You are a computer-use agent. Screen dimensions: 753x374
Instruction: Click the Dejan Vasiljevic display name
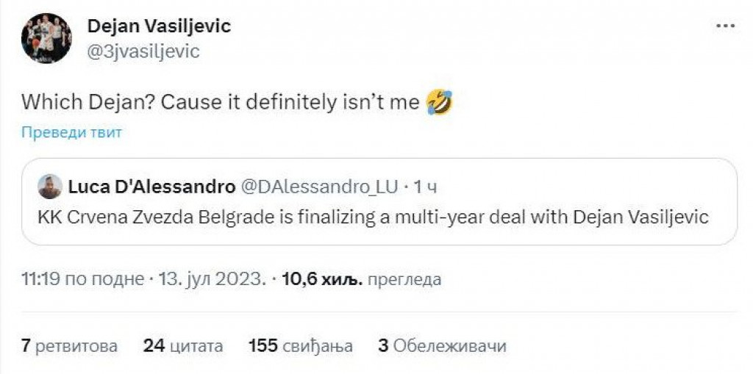click(159, 26)
